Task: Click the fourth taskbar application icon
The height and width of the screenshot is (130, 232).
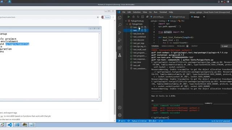Action: [25, 125]
